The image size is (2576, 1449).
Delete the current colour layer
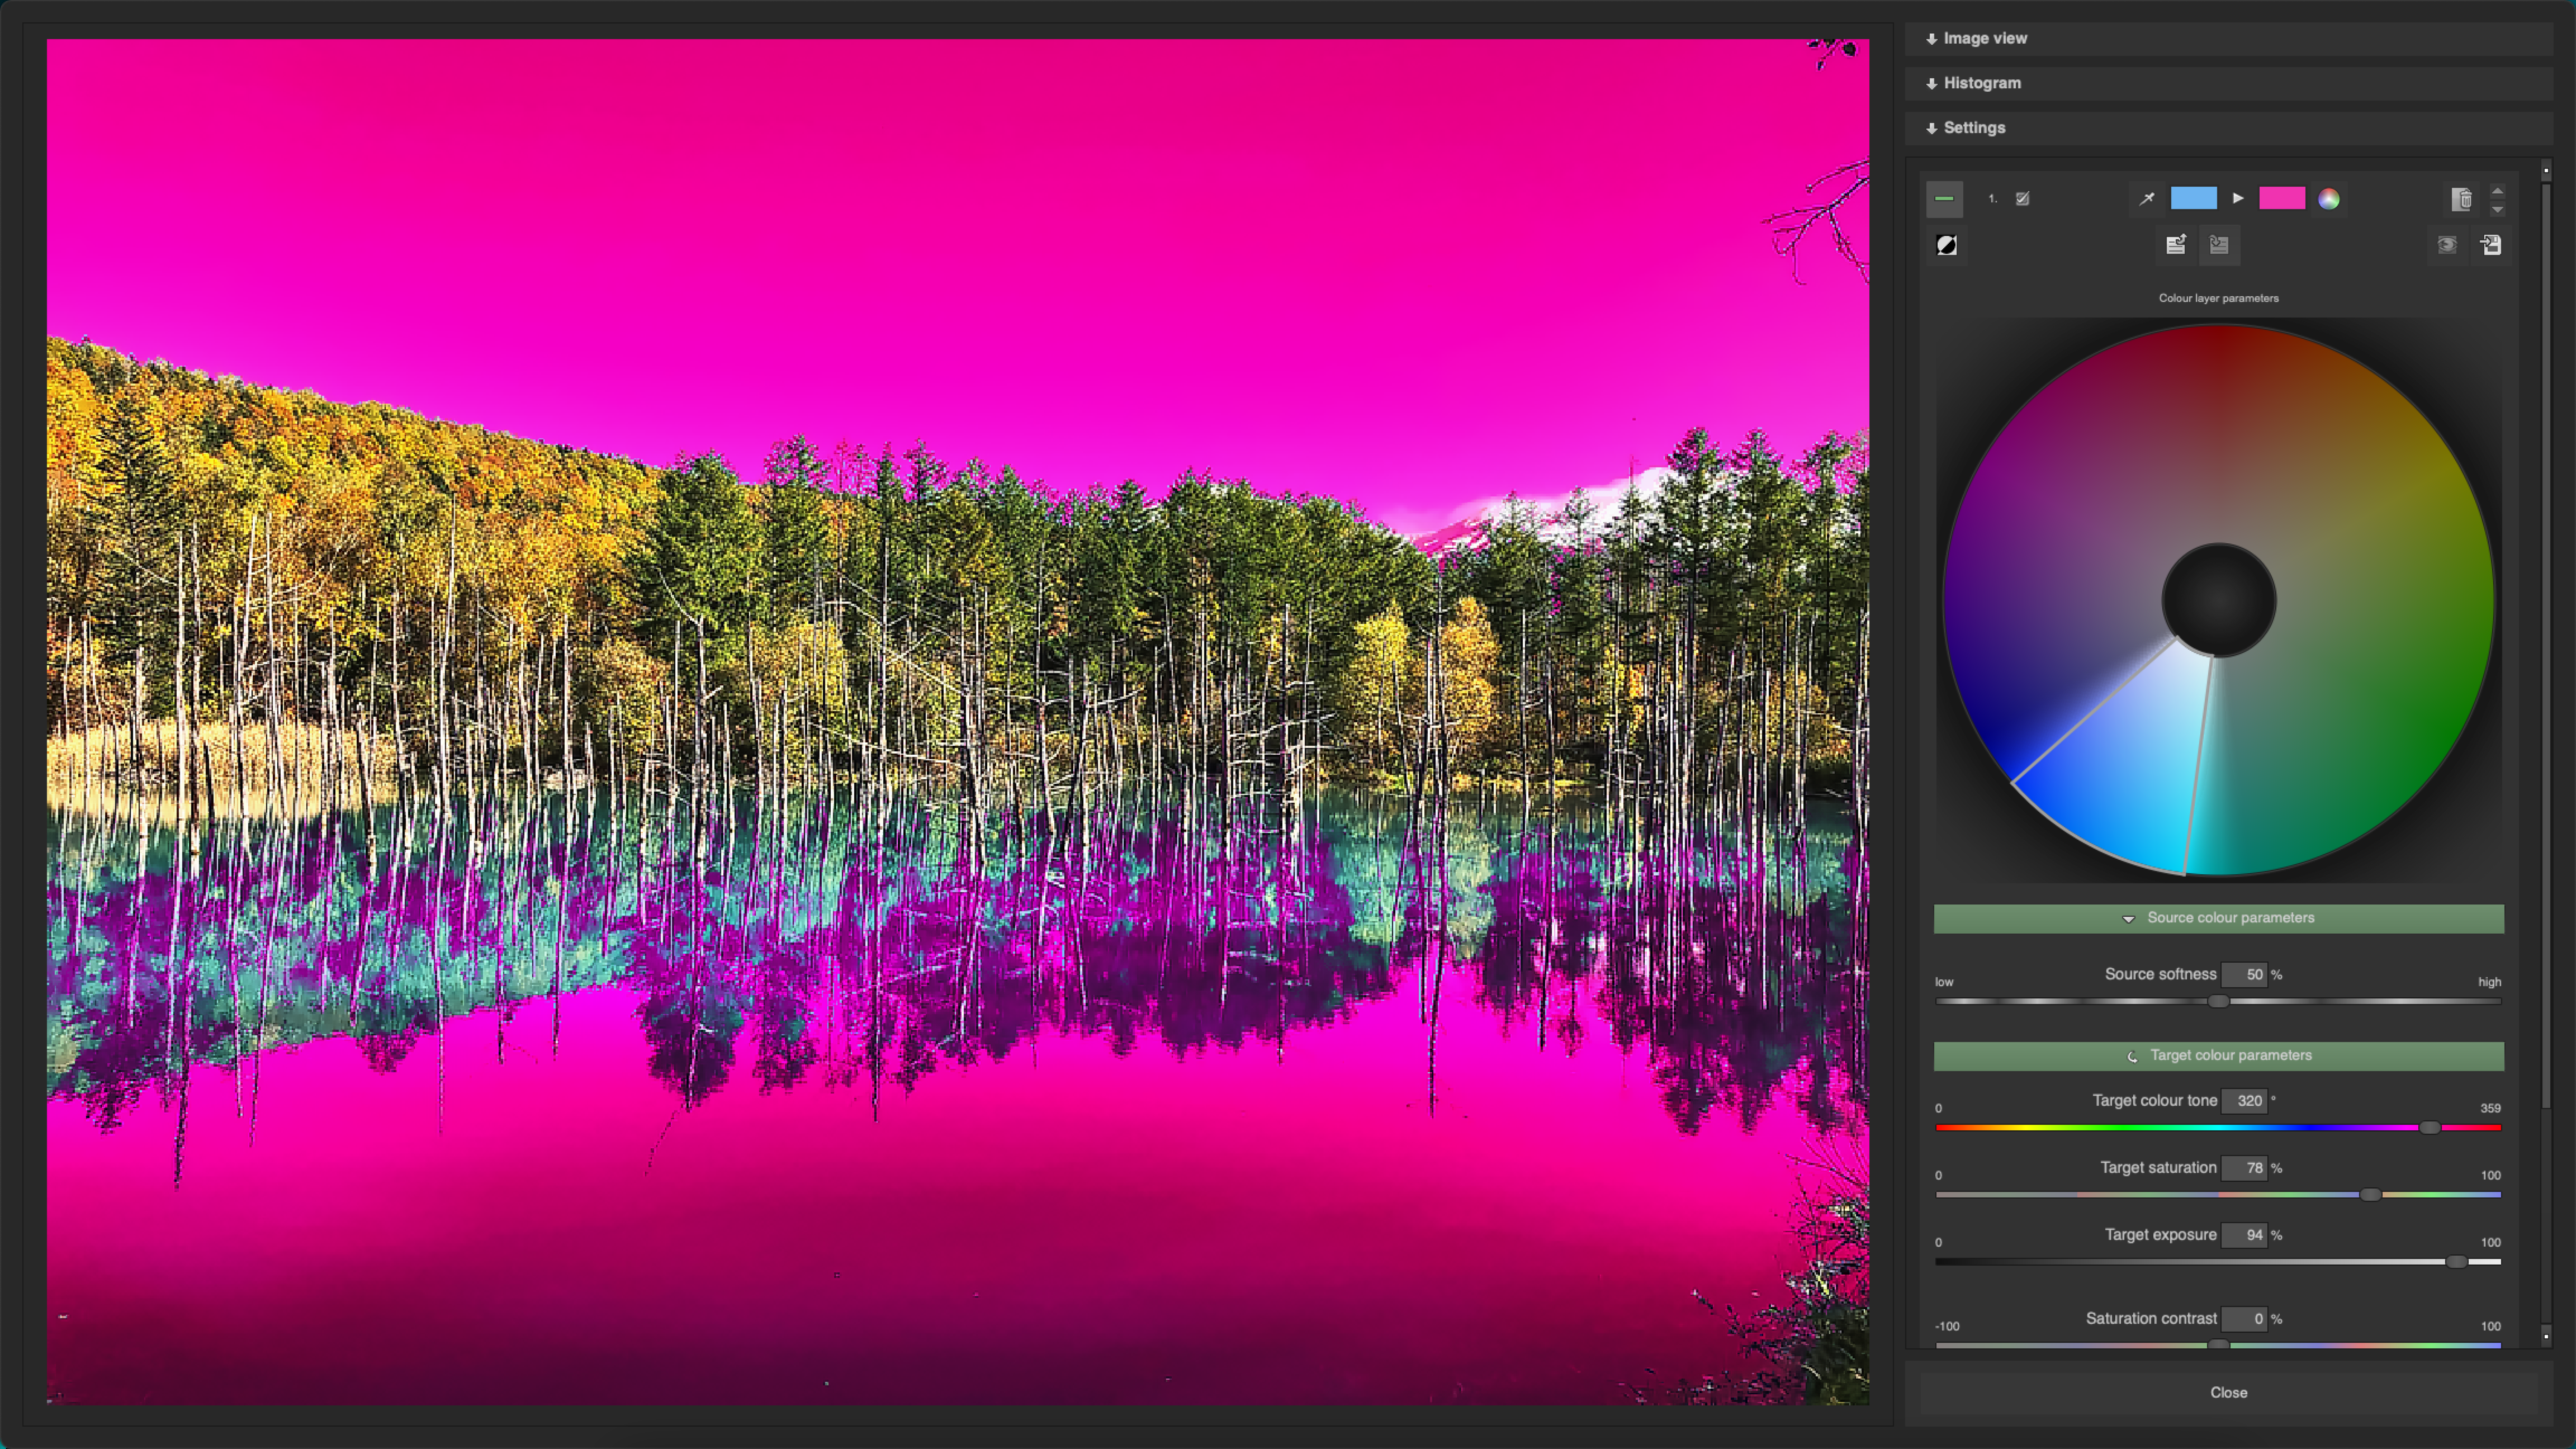[x=2461, y=199]
